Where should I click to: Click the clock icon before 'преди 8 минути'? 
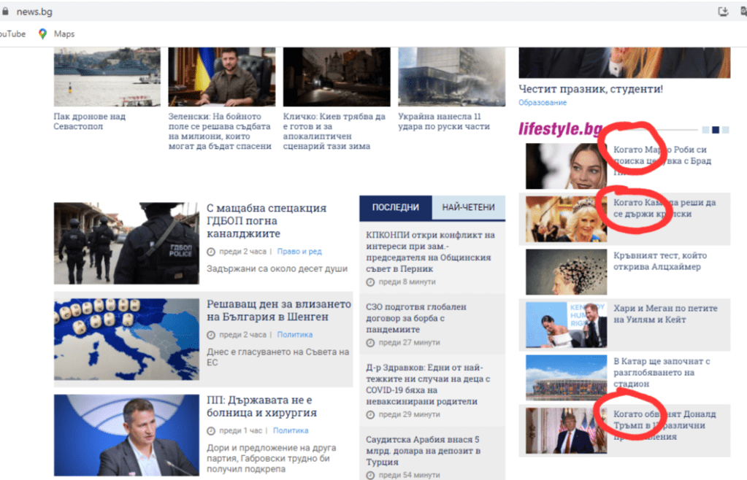coord(371,282)
